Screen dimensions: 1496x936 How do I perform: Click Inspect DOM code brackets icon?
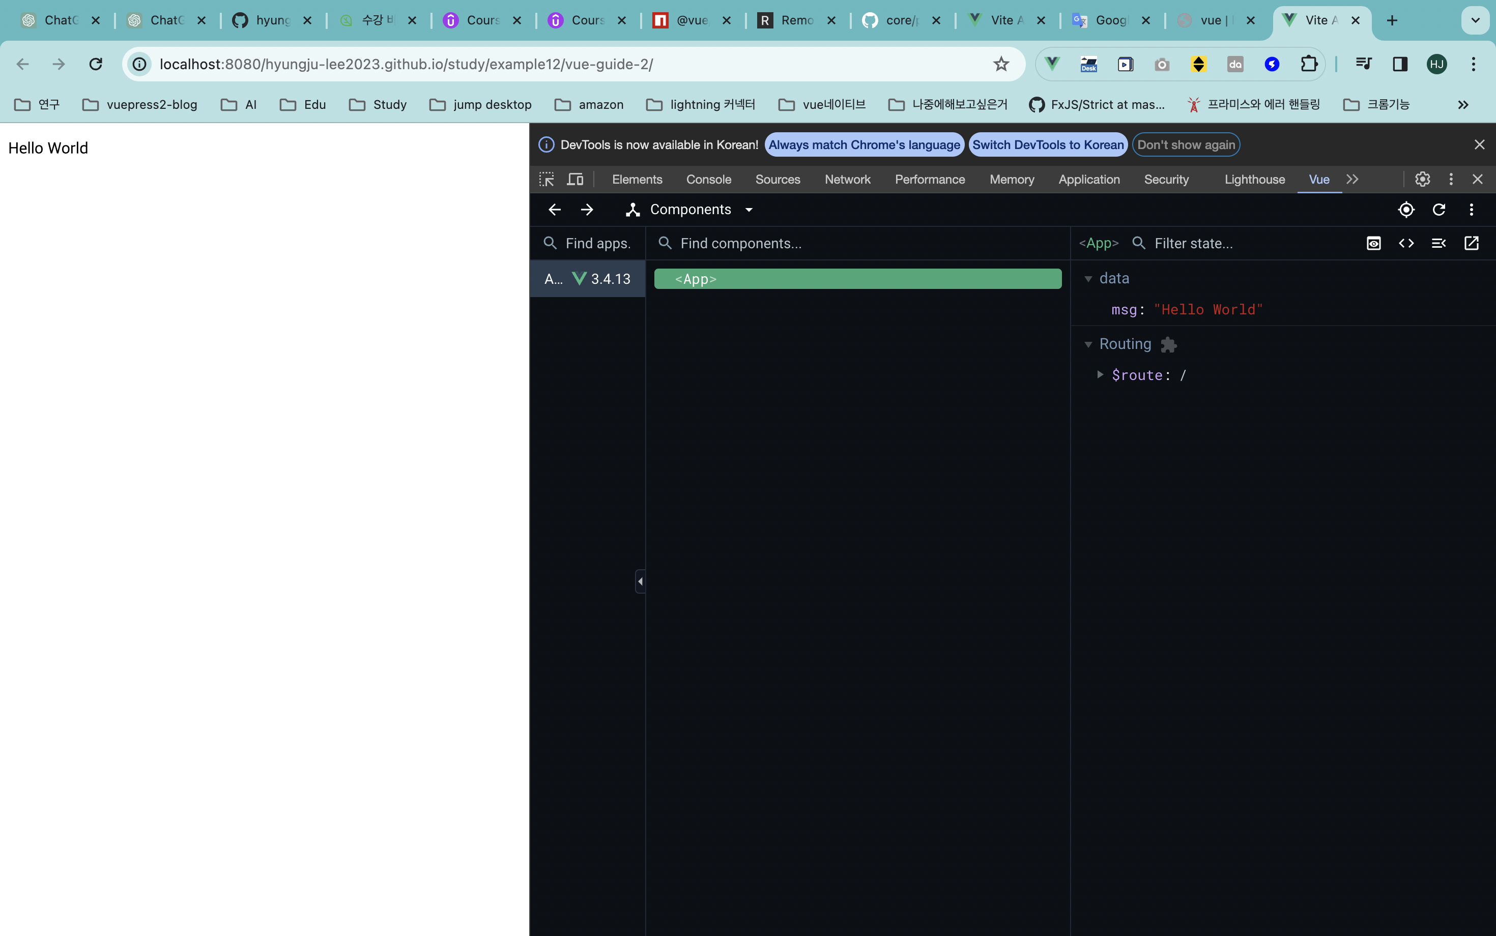pos(1406,243)
